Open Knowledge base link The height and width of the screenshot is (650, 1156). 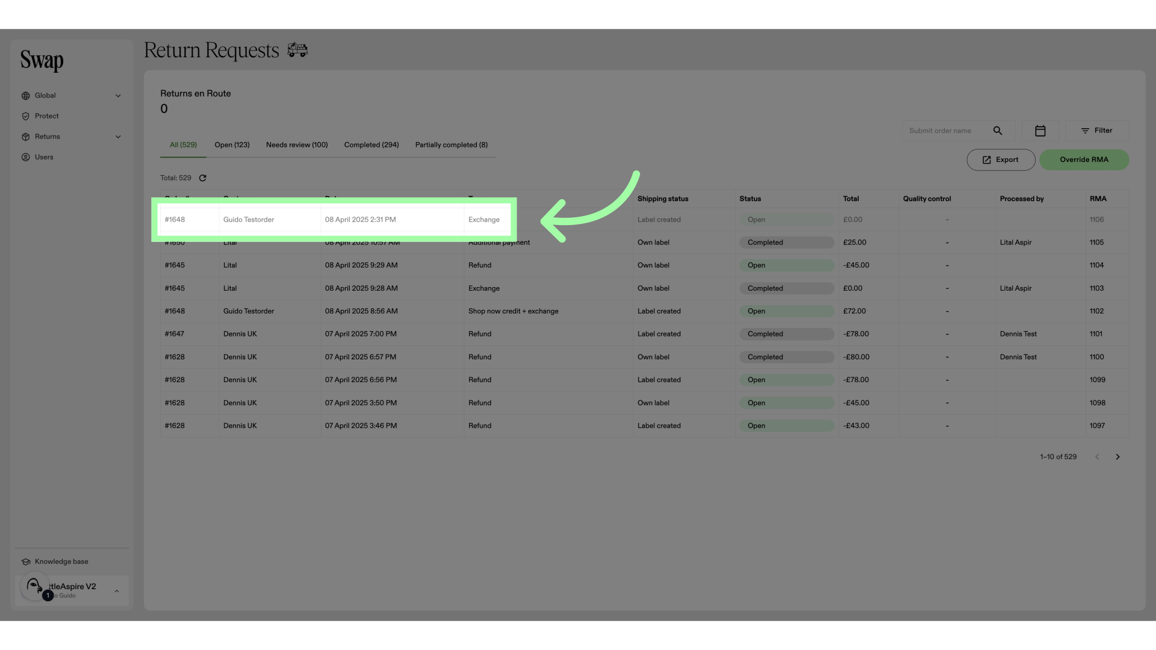[x=61, y=562]
